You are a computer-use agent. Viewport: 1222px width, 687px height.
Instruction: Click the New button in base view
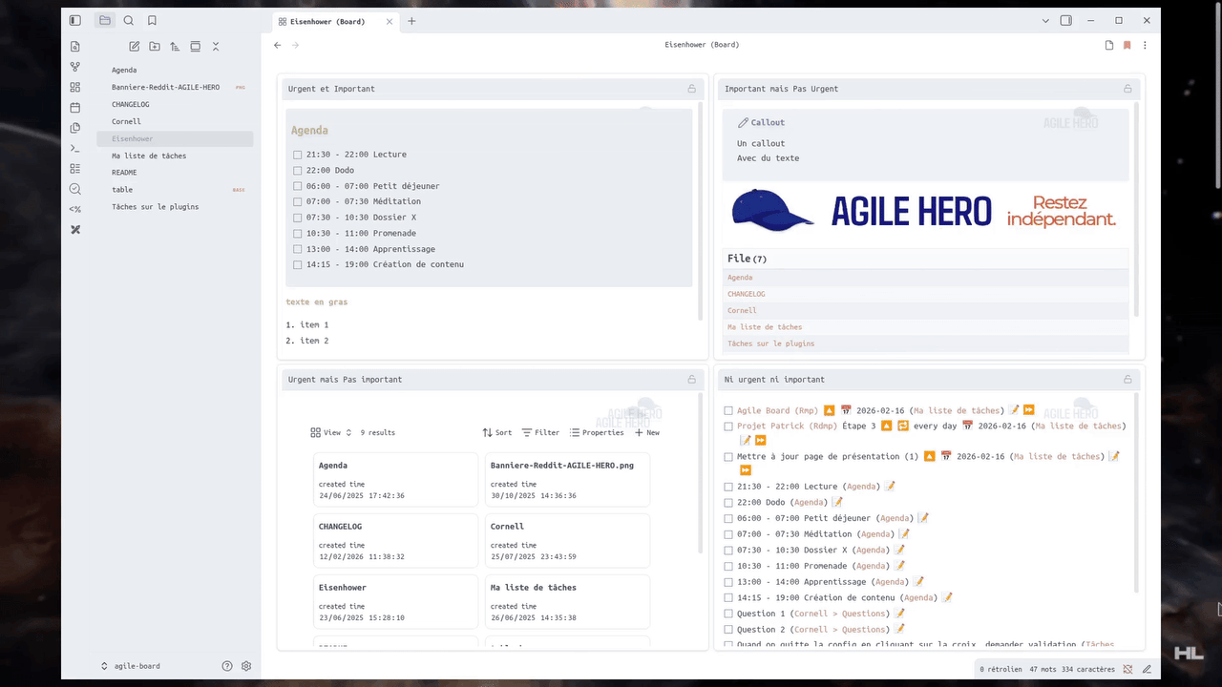(x=647, y=432)
